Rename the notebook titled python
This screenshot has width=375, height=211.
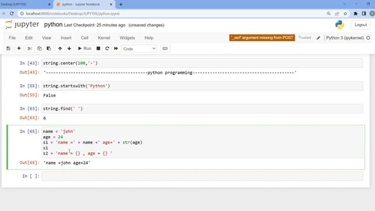click(53, 25)
